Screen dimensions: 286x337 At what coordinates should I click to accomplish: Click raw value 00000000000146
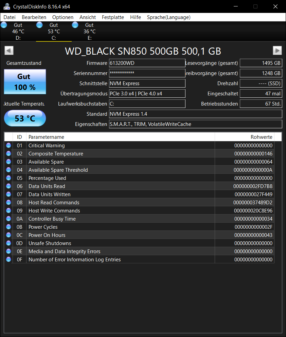[x=253, y=154]
